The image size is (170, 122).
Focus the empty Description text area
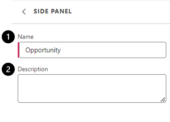click(92, 88)
